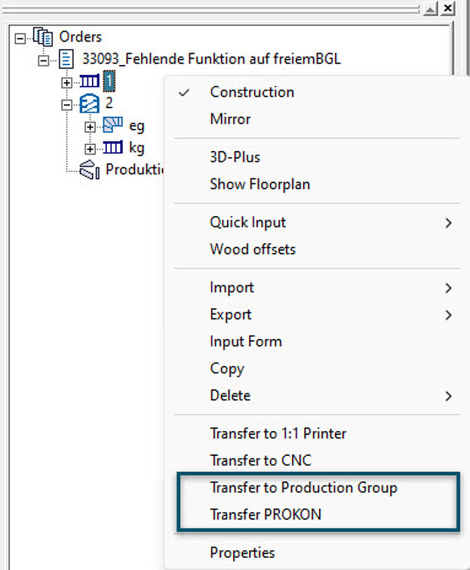The image size is (470, 570).
Task: Click the building icon beside item 2
Action: 89,104
